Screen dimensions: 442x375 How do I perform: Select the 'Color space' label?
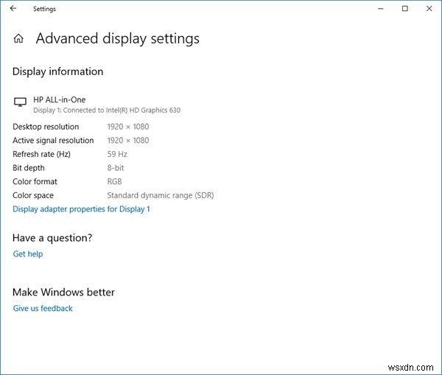pyautogui.click(x=33, y=195)
